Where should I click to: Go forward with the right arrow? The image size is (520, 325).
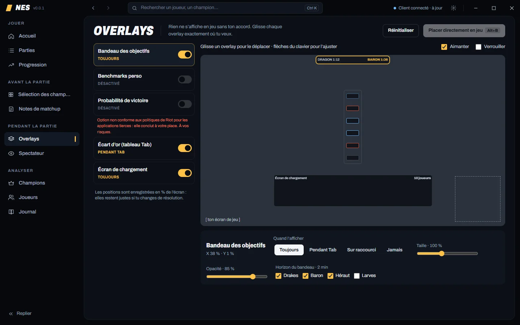point(108,8)
